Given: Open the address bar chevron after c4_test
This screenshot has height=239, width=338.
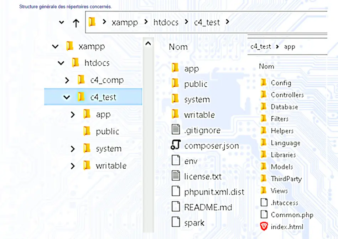Looking at the screenshot, I should click(228, 22).
